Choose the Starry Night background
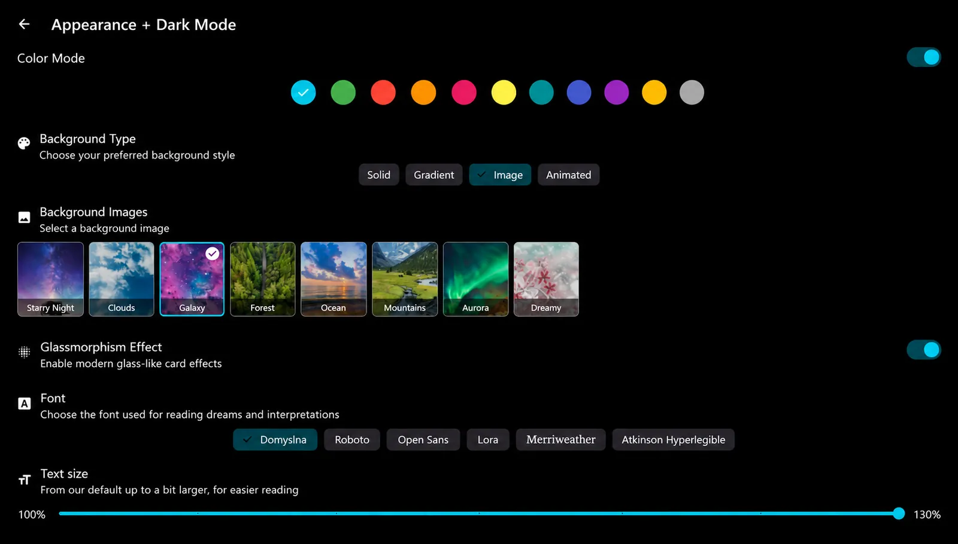The height and width of the screenshot is (544, 958). coord(50,279)
